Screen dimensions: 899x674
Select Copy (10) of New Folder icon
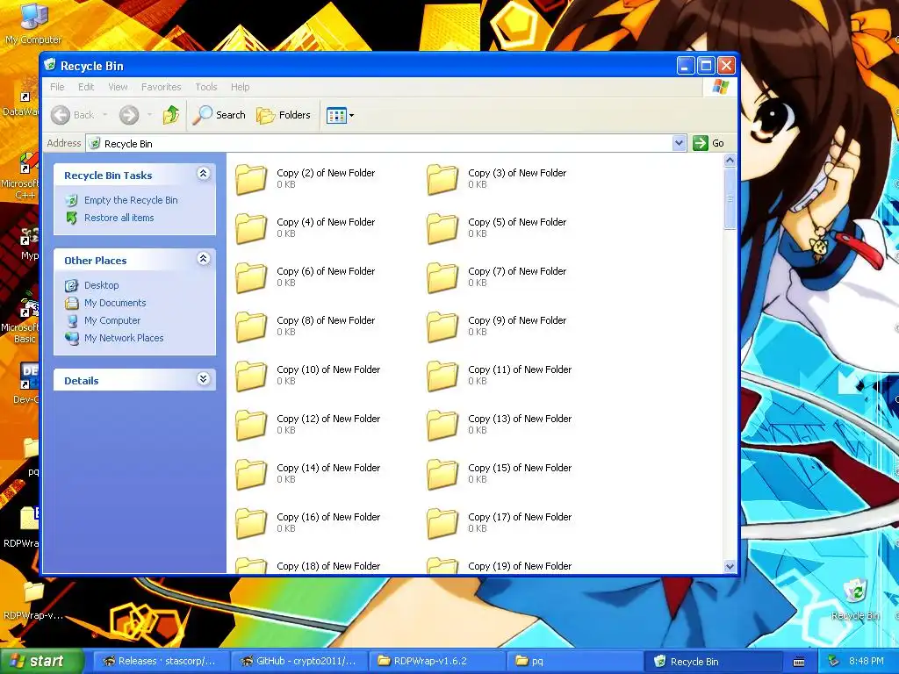251,376
